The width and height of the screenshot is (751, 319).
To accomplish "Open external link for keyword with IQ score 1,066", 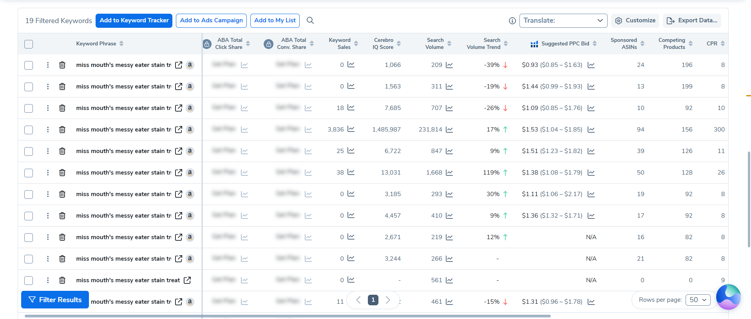I will point(179,65).
